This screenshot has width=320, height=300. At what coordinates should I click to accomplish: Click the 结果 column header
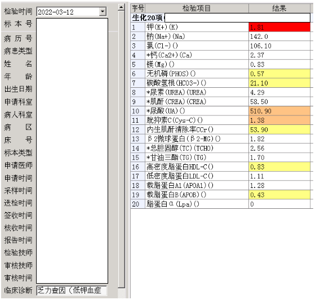(x=279, y=8)
